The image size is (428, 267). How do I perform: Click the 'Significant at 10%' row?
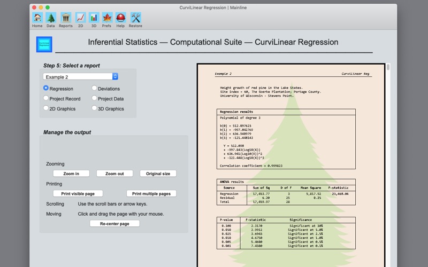[306, 225]
